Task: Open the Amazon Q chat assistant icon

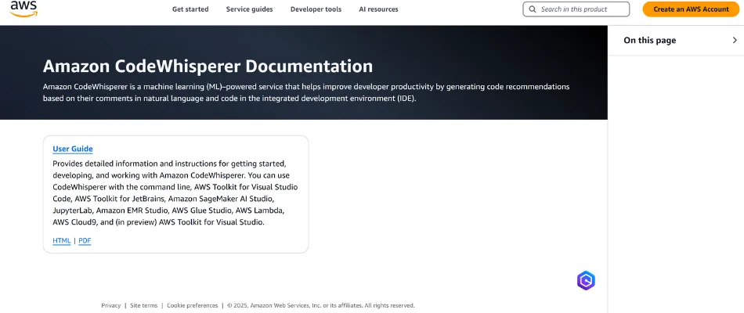Action: [x=586, y=280]
